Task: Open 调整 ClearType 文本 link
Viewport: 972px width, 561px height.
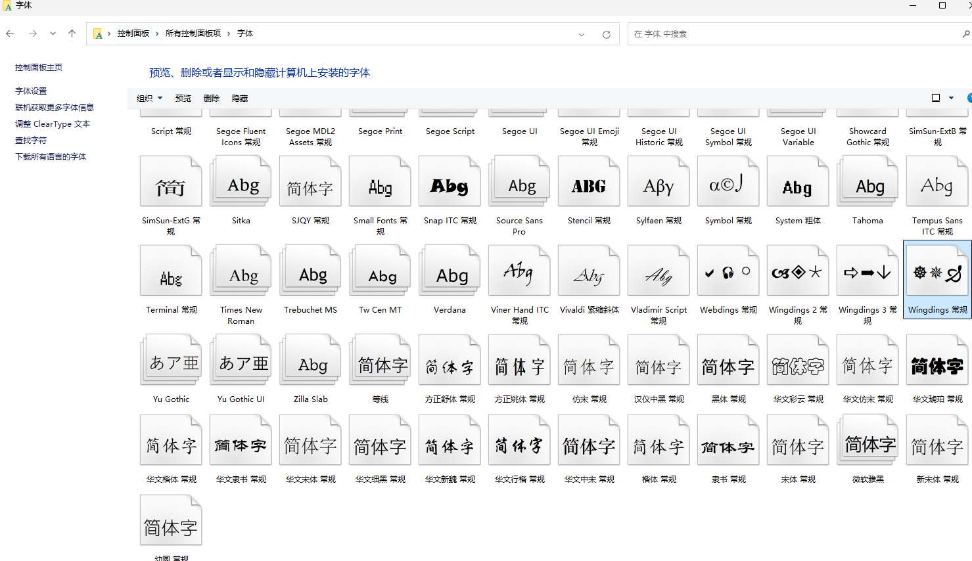Action: (x=53, y=123)
